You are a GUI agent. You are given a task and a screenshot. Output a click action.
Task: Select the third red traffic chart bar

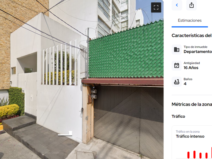click(200, 156)
